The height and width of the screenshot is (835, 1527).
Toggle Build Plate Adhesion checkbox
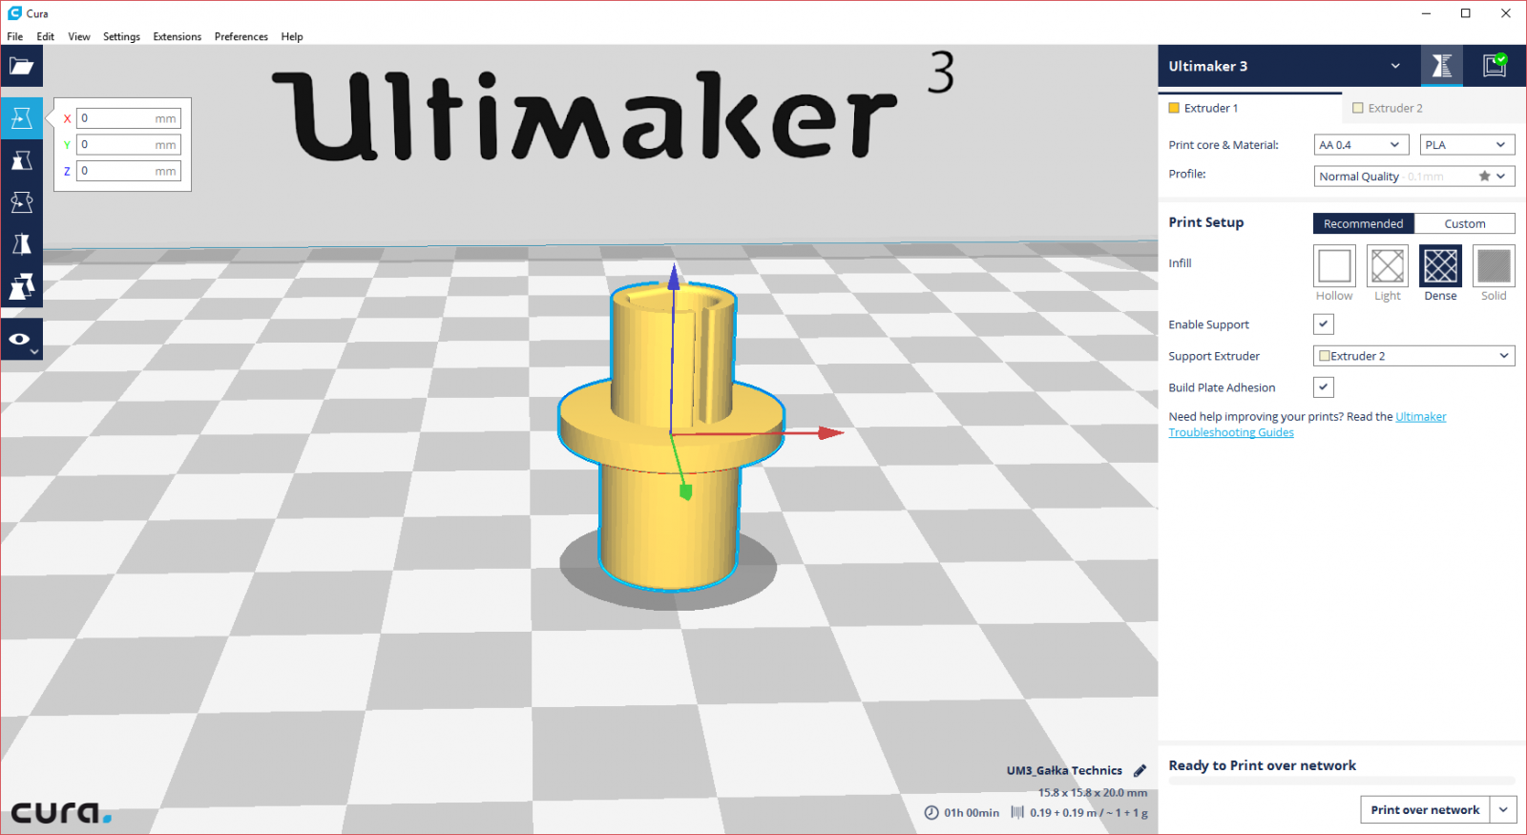click(x=1324, y=387)
